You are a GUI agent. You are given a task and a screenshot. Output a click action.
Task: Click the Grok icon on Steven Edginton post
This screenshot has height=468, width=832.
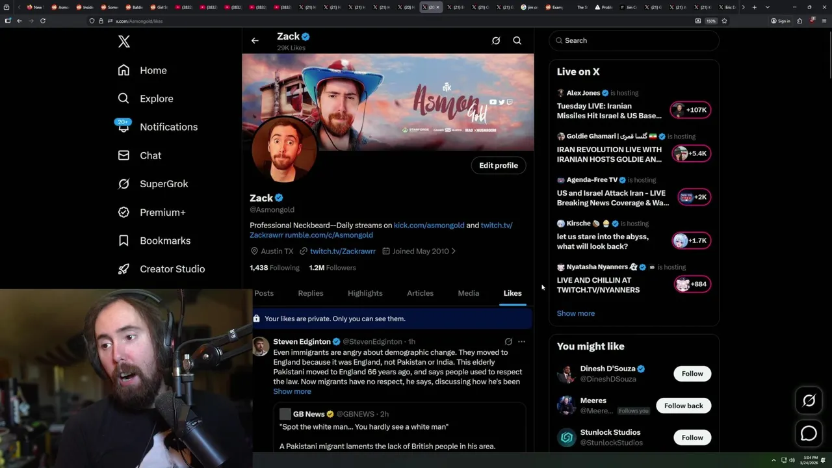point(508,341)
